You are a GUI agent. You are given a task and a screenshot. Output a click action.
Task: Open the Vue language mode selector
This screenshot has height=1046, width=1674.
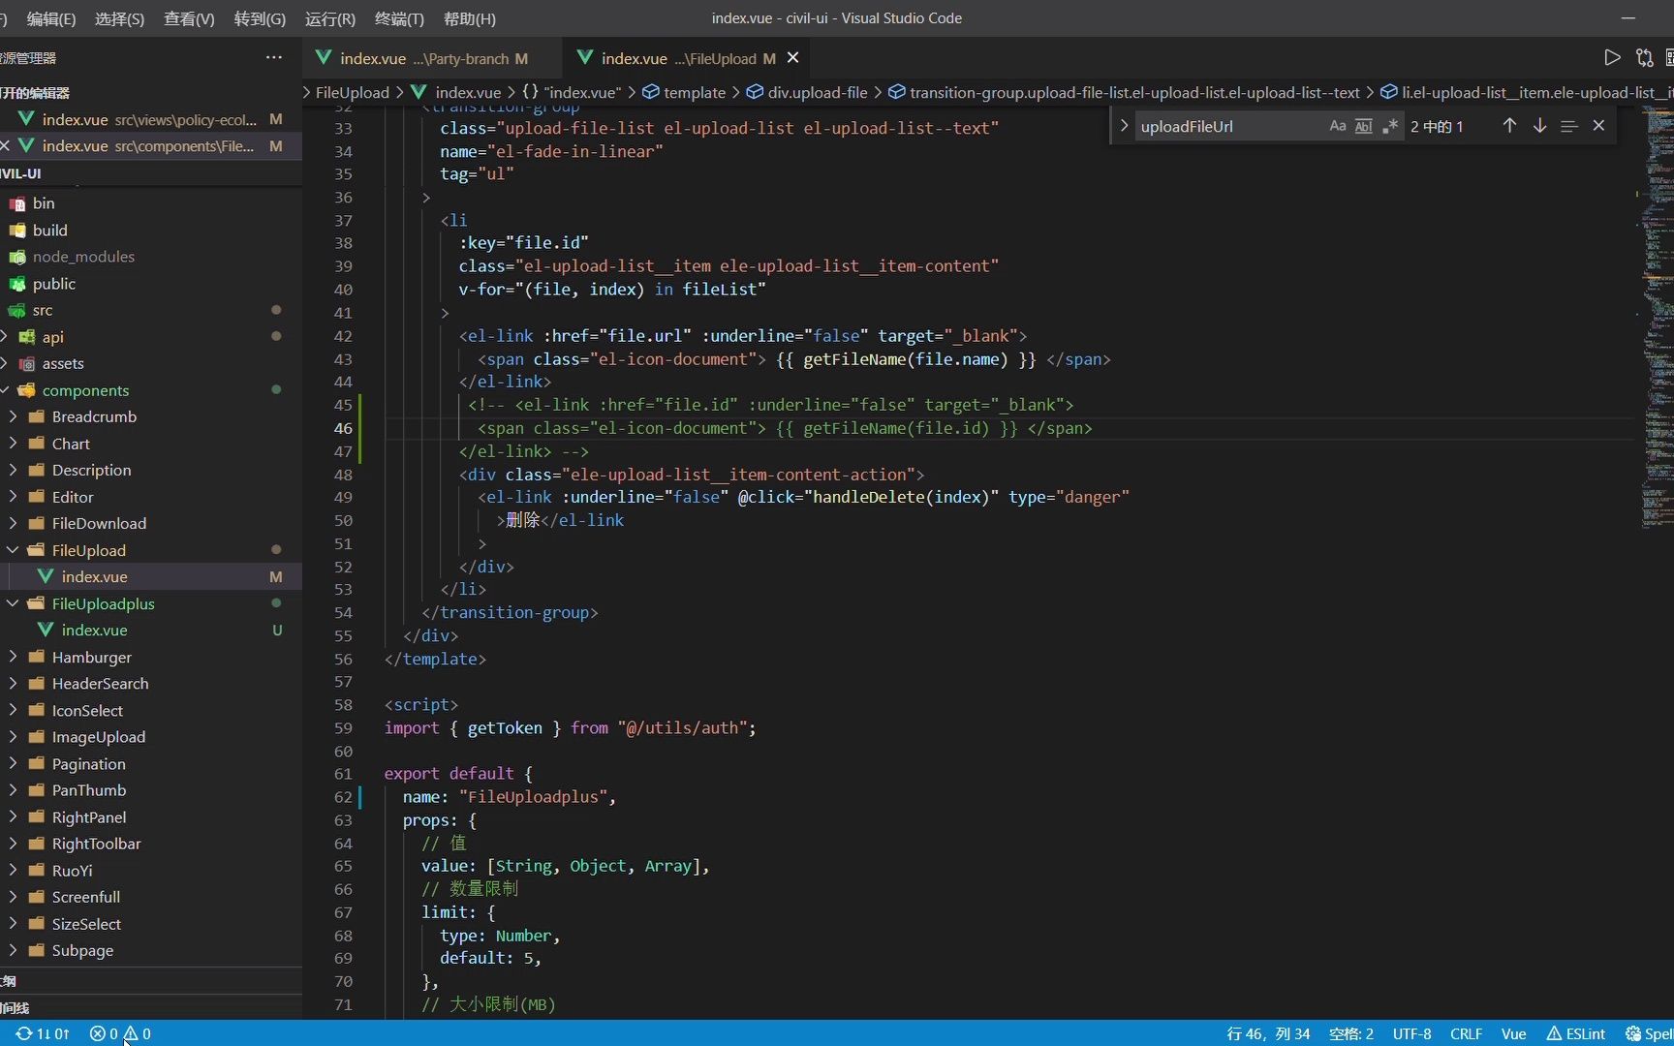[x=1513, y=1033]
